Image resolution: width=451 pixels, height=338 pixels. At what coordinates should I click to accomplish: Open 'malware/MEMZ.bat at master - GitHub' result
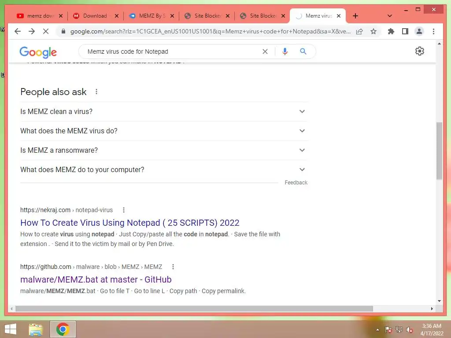[96, 279]
